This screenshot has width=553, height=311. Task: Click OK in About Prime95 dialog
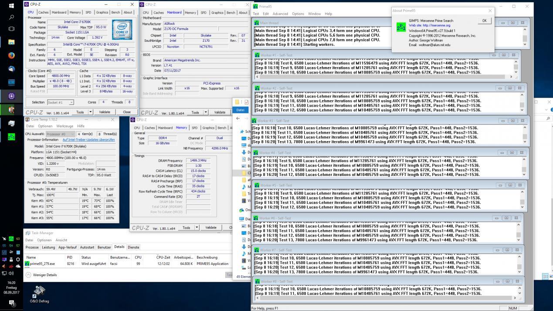(484, 21)
